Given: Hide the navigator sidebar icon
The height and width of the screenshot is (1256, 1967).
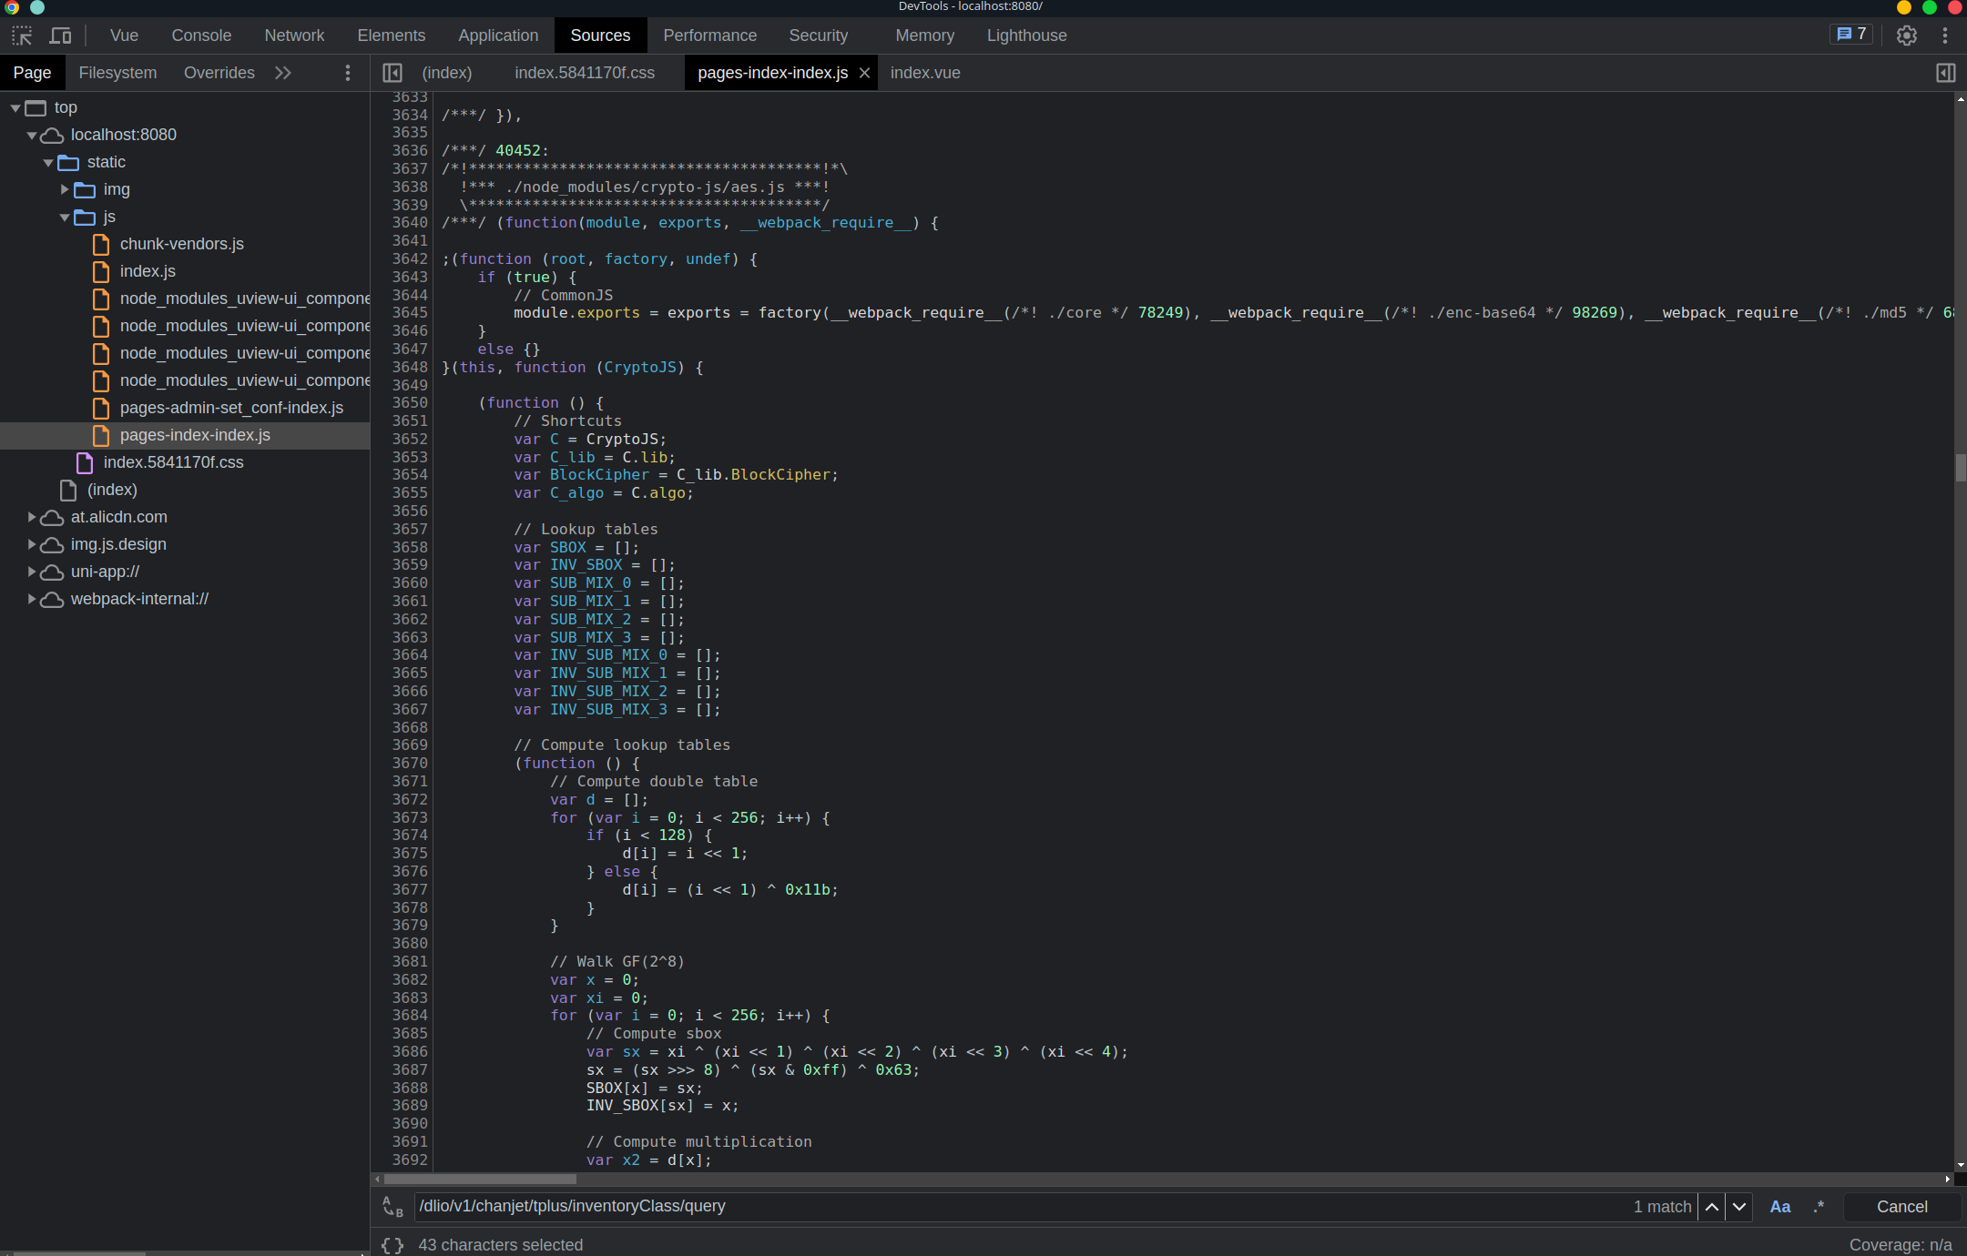Looking at the screenshot, I should click(392, 73).
